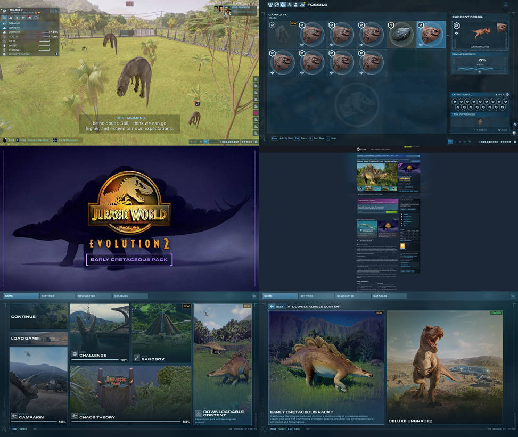
Task: Click the Water stat row
Action: click(x=30, y=46)
